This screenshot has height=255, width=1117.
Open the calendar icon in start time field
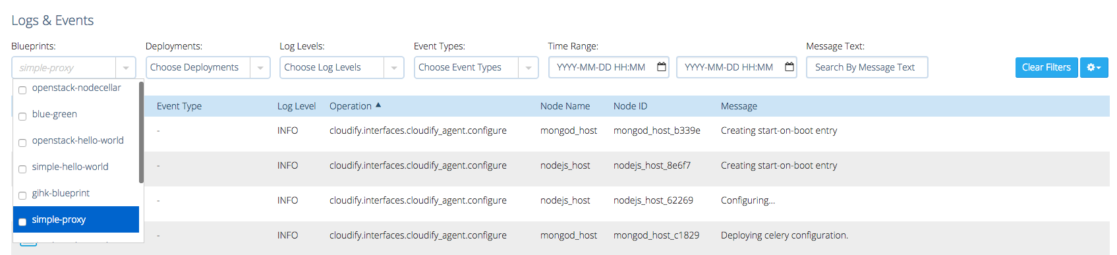coord(662,67)
